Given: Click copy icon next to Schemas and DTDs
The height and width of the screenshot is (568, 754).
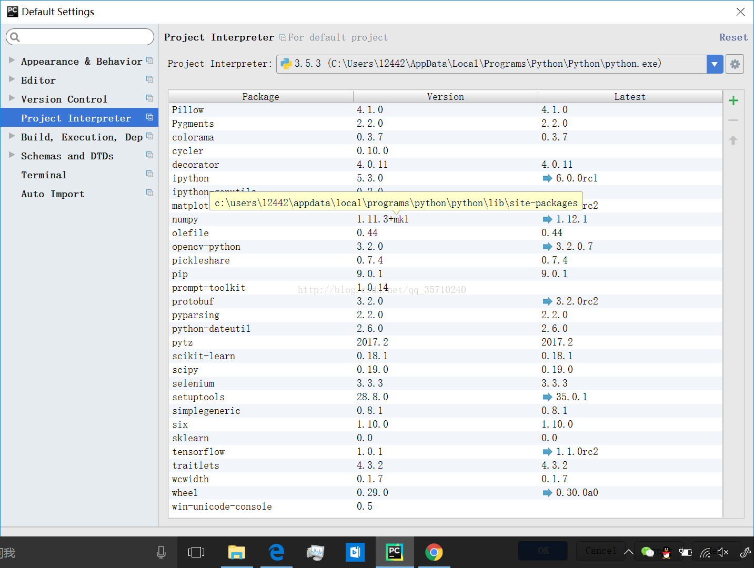Looking at the screenshot, I should (150, 155).
